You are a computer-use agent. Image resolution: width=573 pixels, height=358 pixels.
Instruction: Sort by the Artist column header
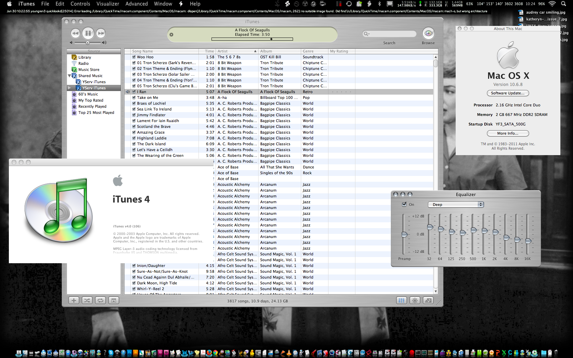(x=237, y=51)
